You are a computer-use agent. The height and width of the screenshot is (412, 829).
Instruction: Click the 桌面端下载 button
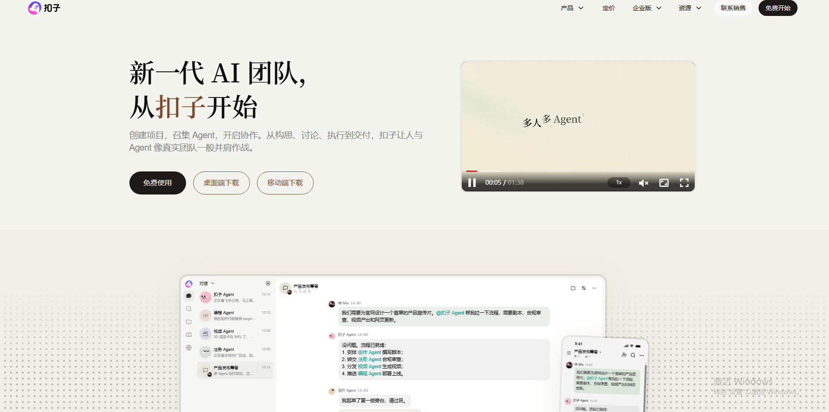222,183
